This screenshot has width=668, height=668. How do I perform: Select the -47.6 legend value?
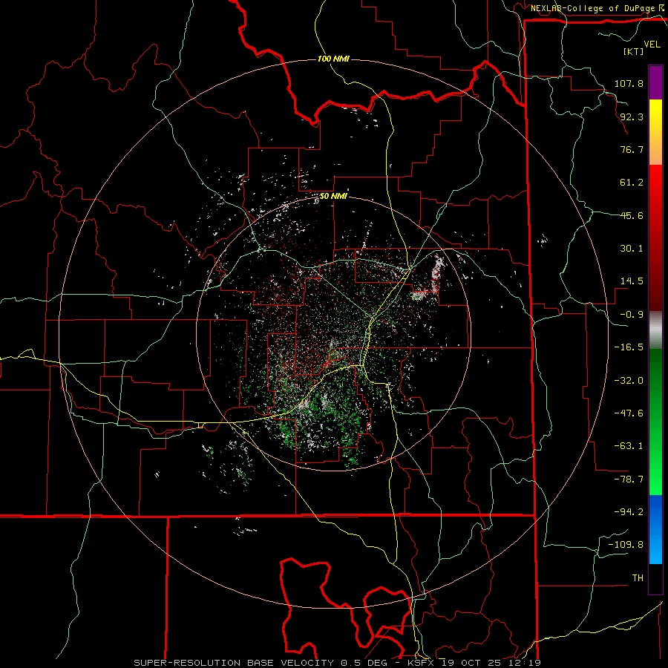[629, 413]
